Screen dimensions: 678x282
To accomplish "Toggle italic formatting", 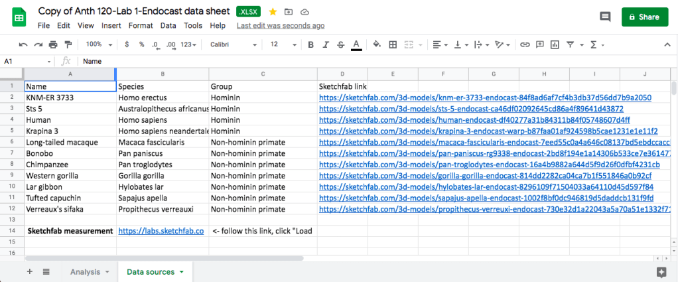I will (x=325, y=44).
